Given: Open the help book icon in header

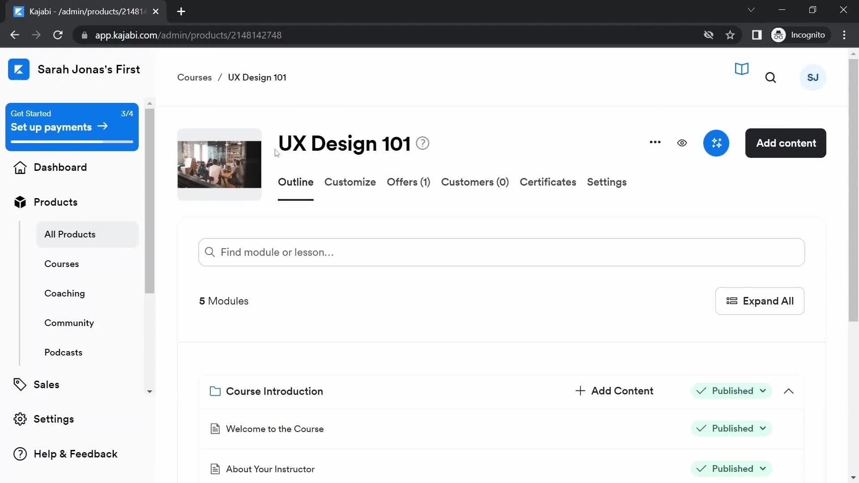Looking at the screenshot, I should 741,69.
